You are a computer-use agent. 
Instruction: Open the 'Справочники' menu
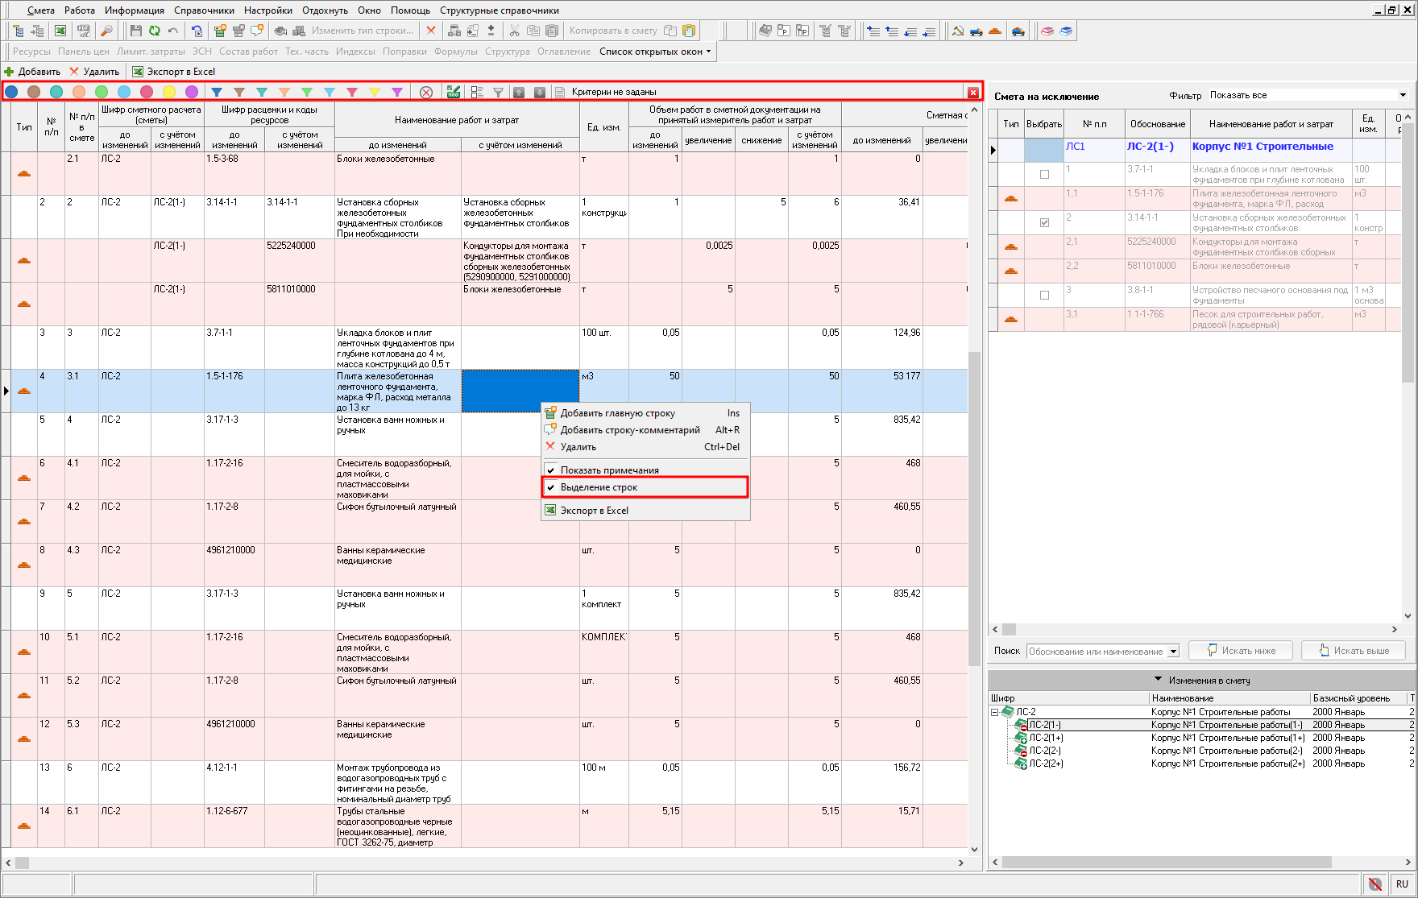(x=204, y=10)
